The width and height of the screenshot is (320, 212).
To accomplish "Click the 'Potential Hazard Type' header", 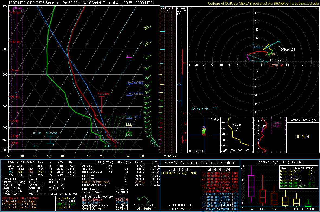I will 303,120.
